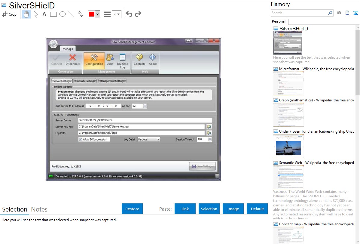This screenshot has height=244, width=360.
Task: Click the Paste Image button
Action: 233,209
